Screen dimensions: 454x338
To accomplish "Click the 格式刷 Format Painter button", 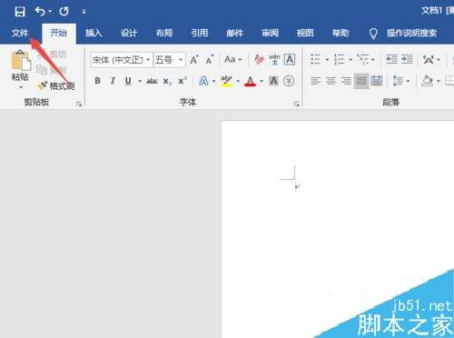I will tap(56, 86).
